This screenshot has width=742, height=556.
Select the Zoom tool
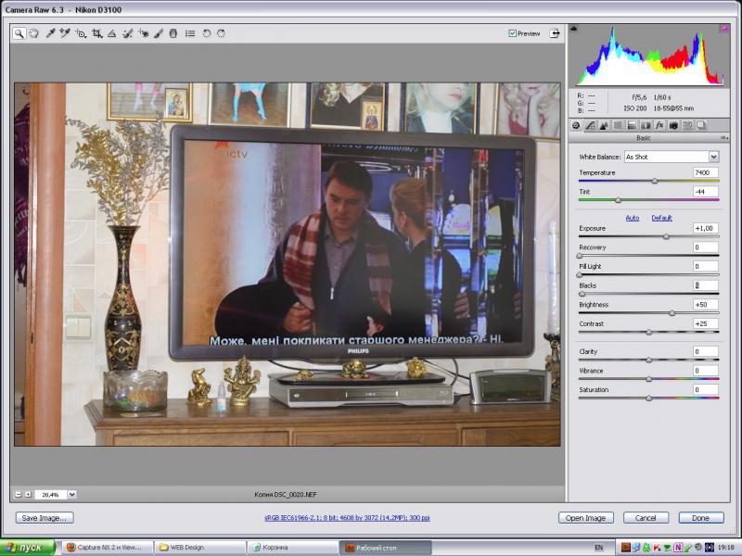pyautogui.click(x=19, y=33)
